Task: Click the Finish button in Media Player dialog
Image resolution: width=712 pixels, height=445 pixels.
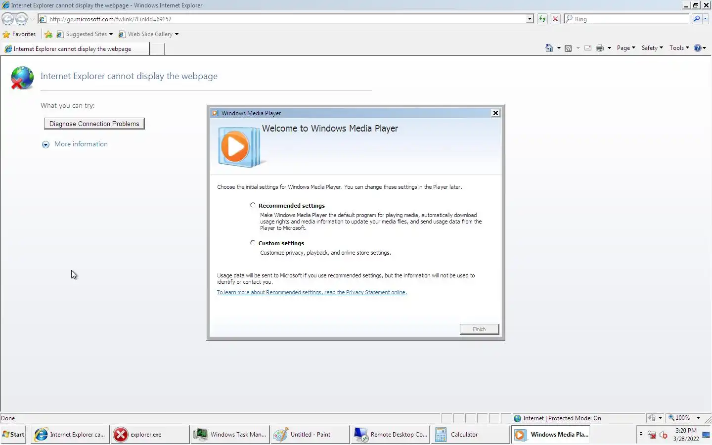Action: pos(479,329)
